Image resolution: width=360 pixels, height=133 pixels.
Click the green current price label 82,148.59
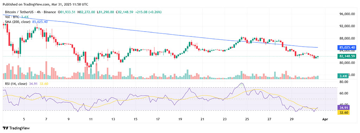347,56
